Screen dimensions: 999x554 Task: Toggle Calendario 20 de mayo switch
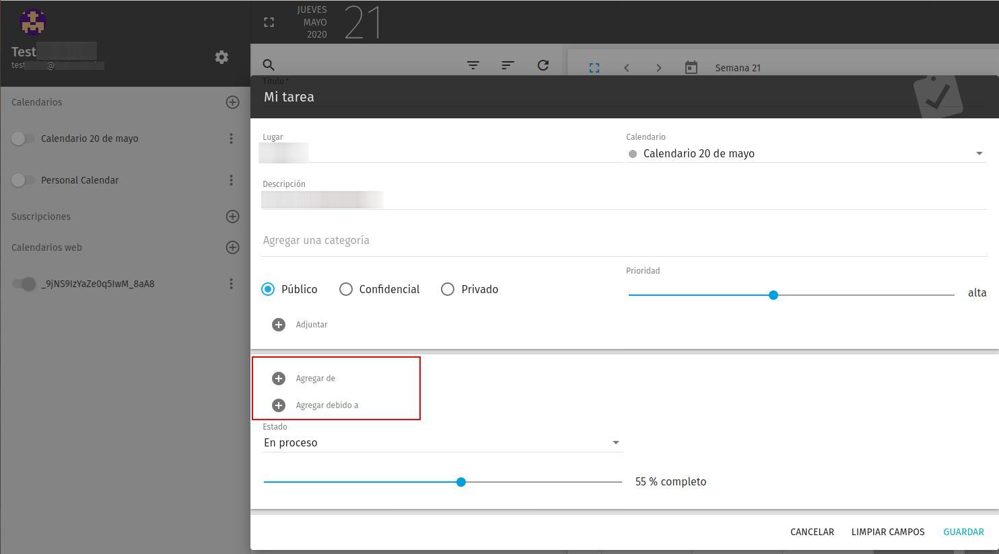23,138
